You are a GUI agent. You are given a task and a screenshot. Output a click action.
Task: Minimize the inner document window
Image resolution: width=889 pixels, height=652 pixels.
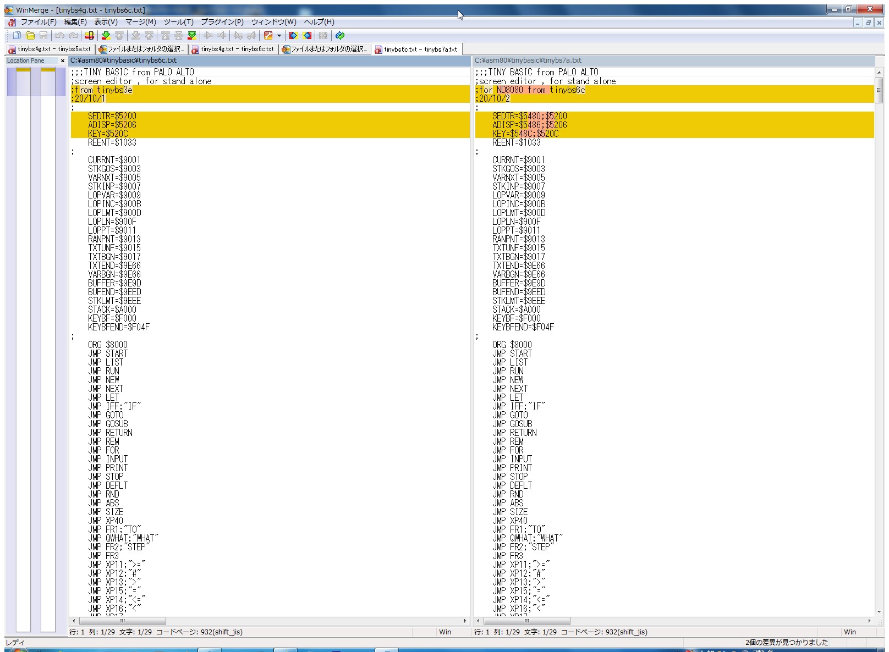pos(858,23)
